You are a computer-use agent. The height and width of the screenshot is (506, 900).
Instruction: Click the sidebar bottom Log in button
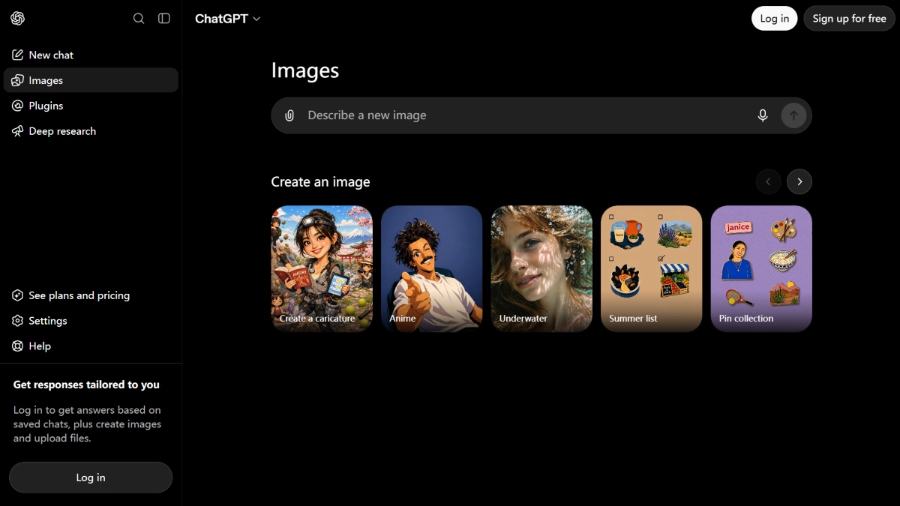click(91, 478)
